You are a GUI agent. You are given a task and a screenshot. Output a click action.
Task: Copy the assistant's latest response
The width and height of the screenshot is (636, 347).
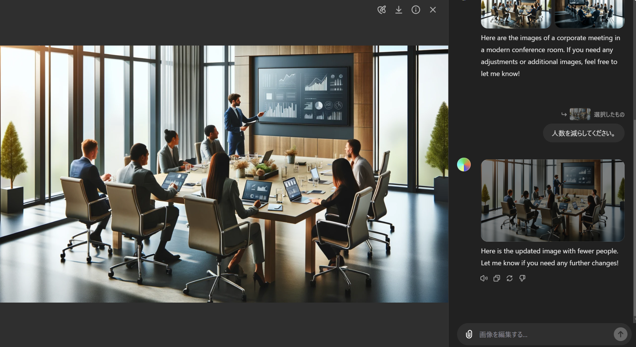coord(496,278)
